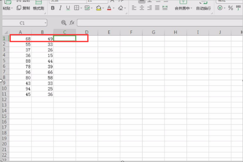Click cell A5 containing 88
Image resolution: width=243 pixels, height=162 pixels.
tap(21, 61)
